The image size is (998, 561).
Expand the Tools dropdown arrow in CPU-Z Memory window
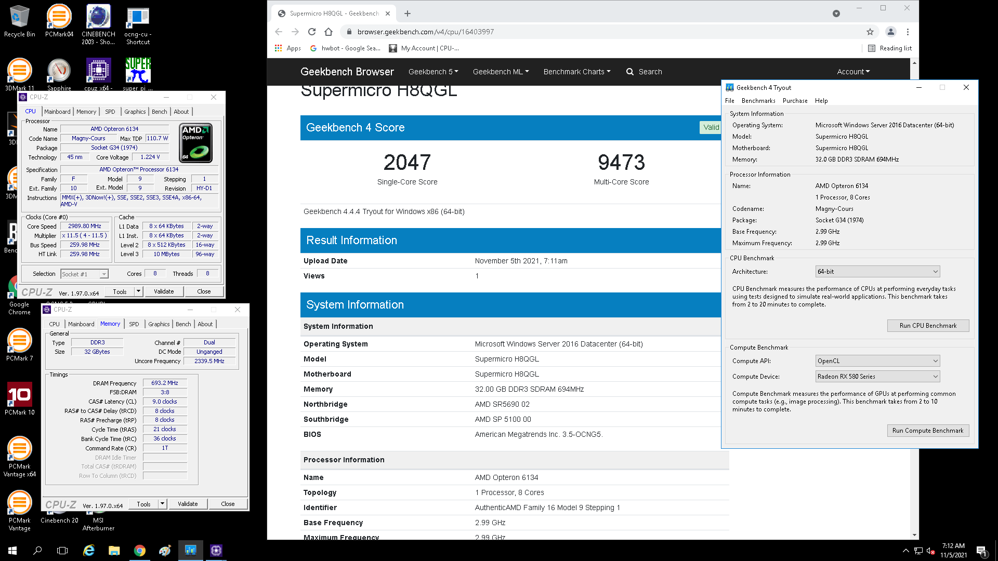point(163,504)
